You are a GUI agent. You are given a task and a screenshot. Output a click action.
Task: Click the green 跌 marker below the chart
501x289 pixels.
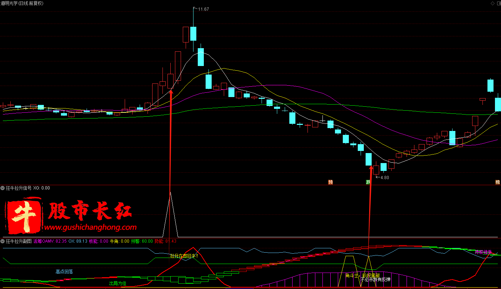point(368,182)
